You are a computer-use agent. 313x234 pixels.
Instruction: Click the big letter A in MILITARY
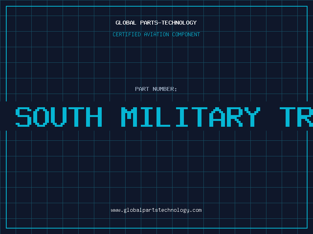[218, 117]
